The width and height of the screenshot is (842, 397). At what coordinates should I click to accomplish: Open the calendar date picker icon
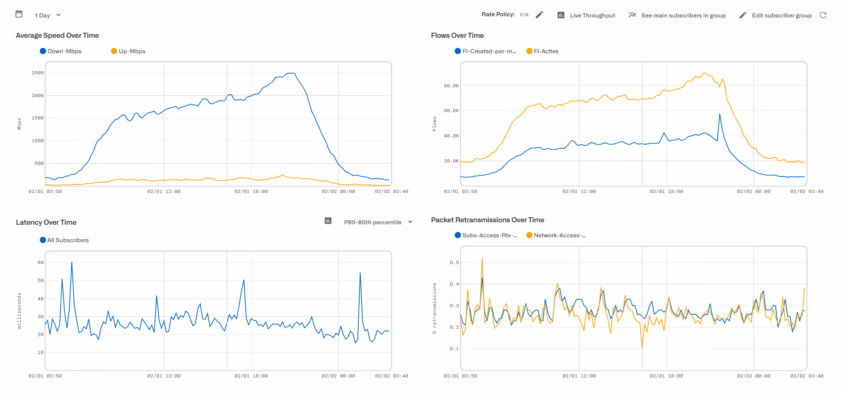pos(19,14)
